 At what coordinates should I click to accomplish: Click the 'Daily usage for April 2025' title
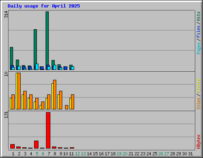coord(44,6)
